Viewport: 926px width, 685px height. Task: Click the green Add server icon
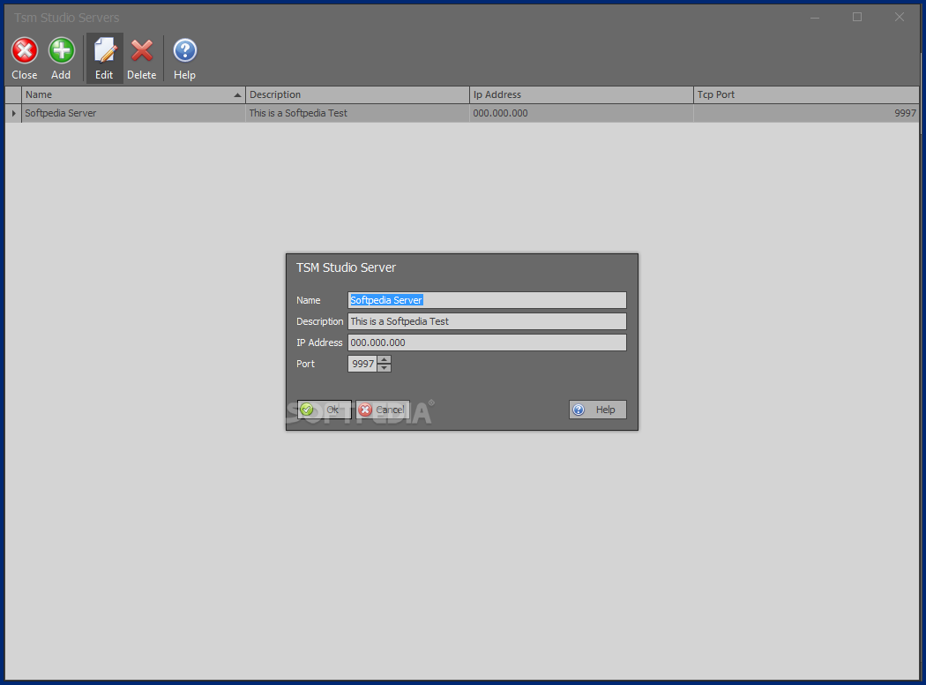(62, 51)
